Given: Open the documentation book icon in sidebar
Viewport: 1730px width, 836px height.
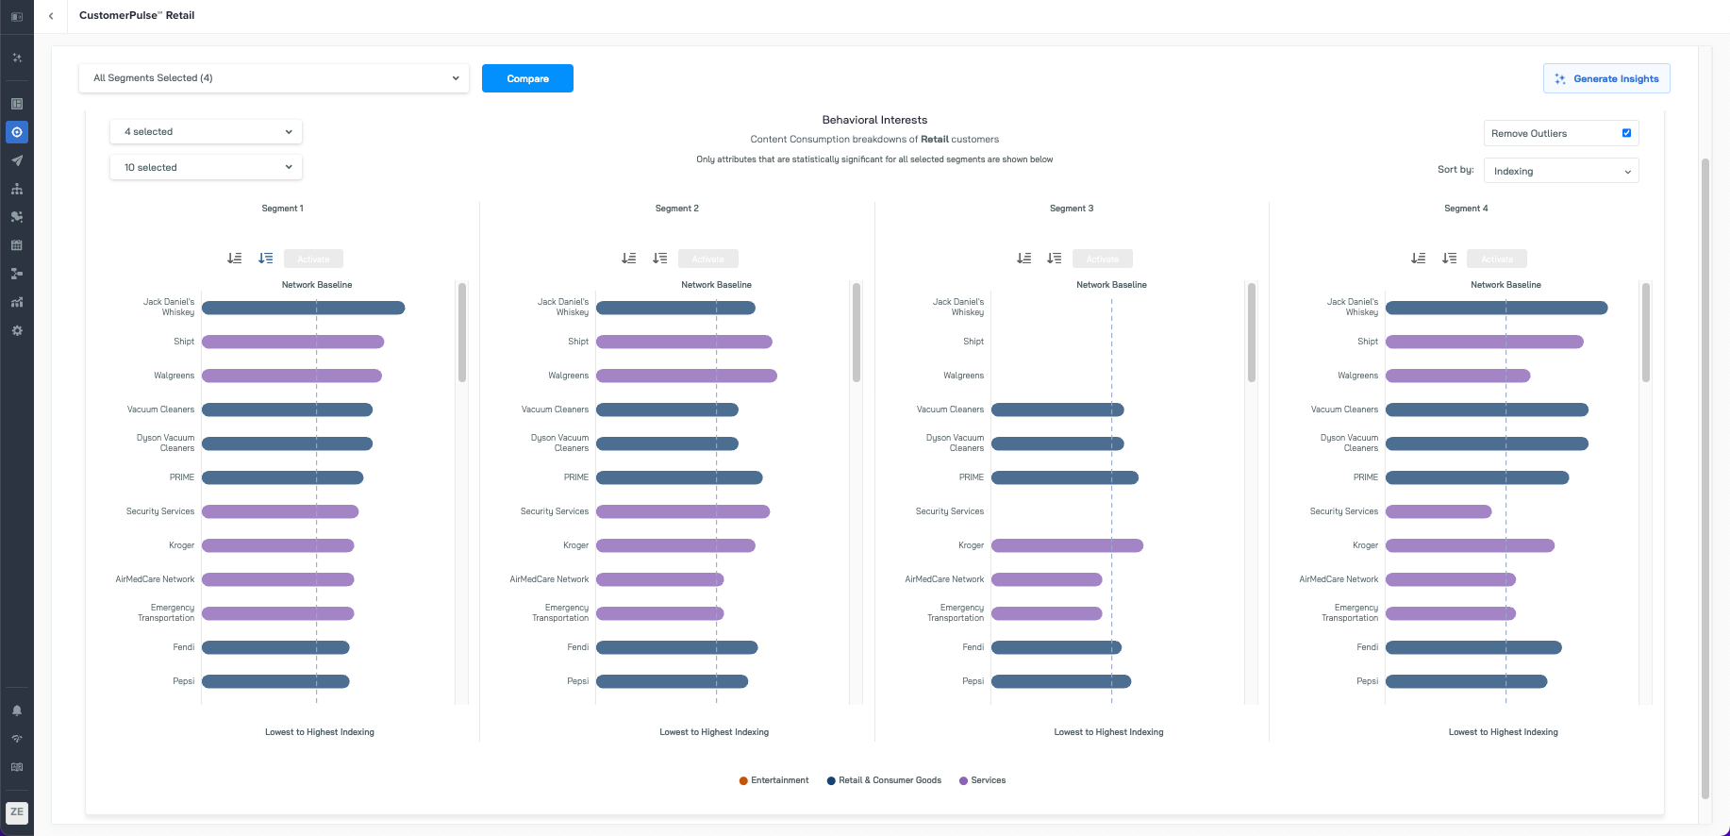Looking at the screenshot, I should [17, 767].
